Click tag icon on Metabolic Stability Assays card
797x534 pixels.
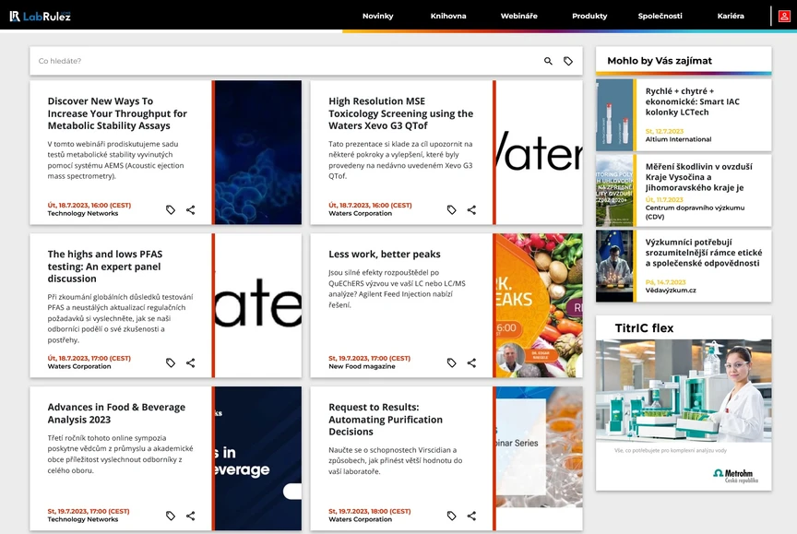pyautogui.click(x=171, y=210)
